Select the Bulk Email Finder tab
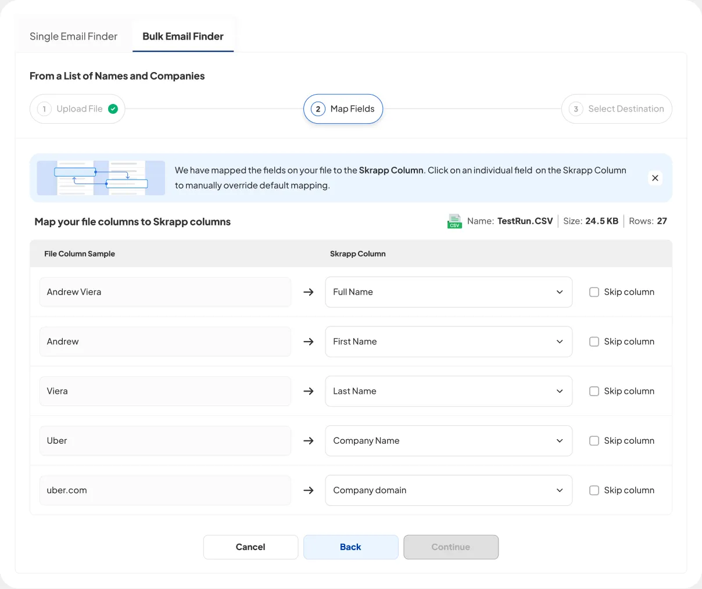702x589 pixels. pyautogui.click(x=183, y=36)
